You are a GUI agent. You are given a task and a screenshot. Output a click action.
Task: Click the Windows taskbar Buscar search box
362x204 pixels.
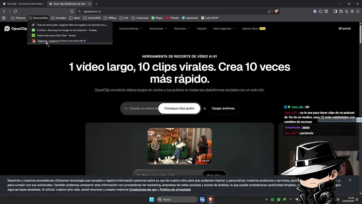pos(177,199)
